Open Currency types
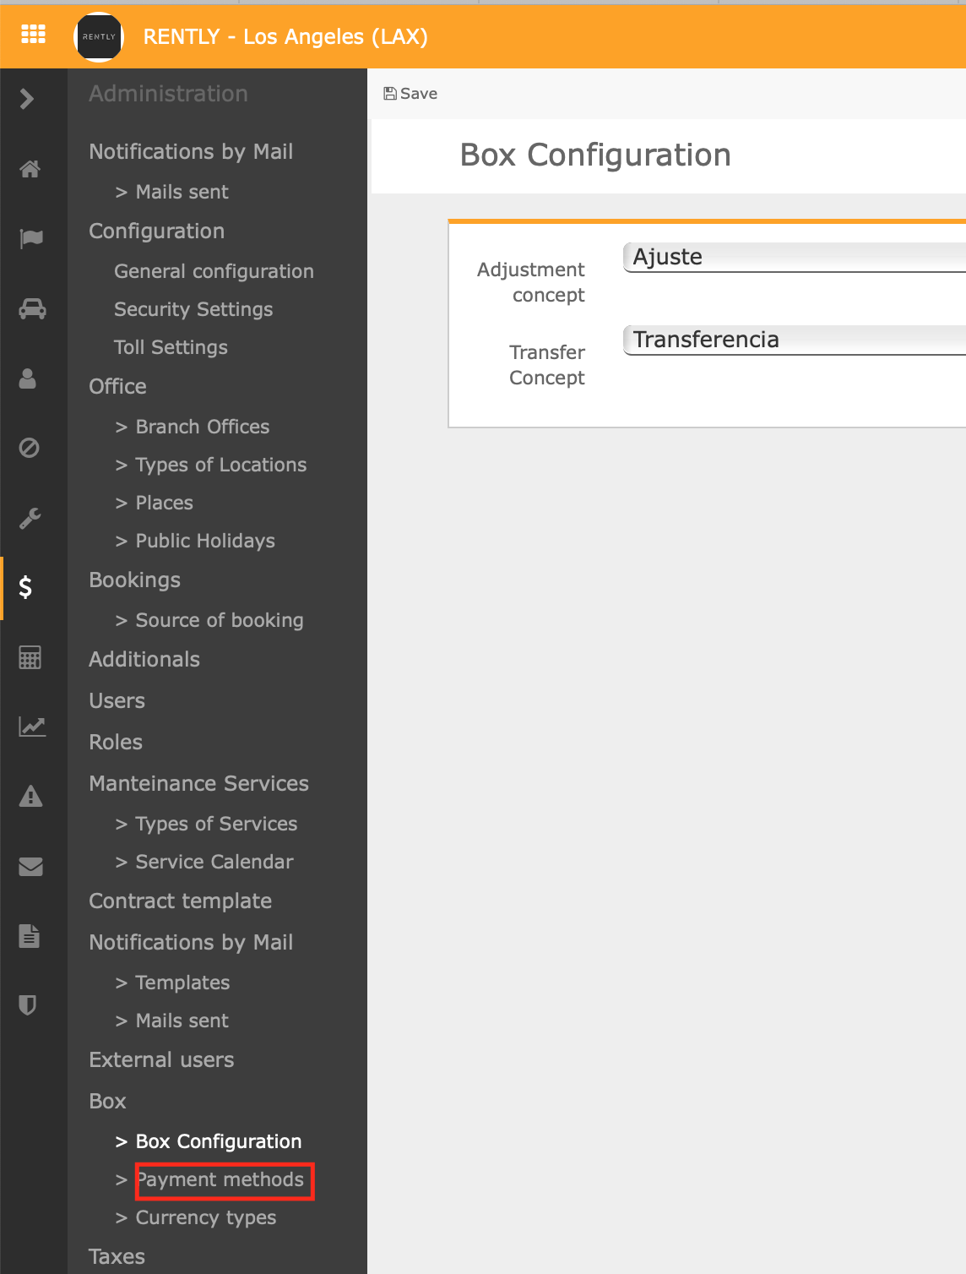The image size is (966, 1274). click(x=206, y=1218)
